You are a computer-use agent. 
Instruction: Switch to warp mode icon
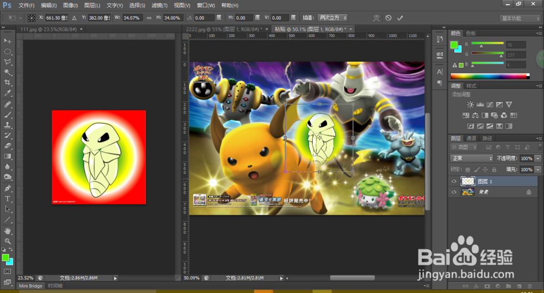click(376, 18)
